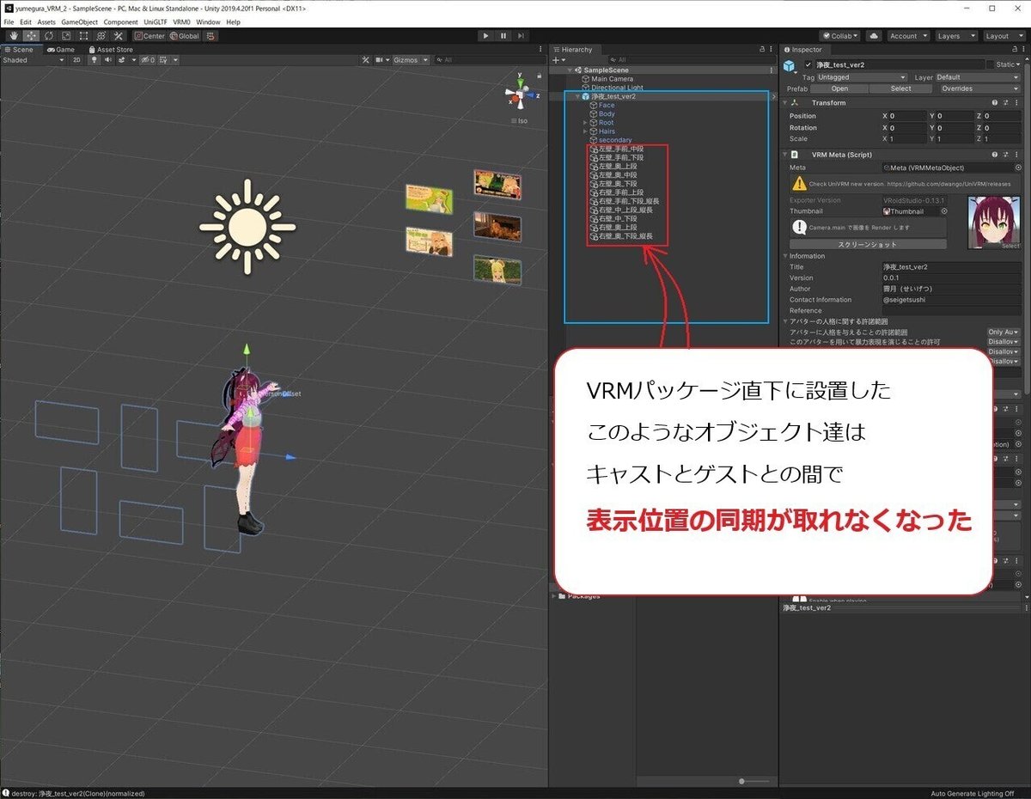This screenshot has width=1031, height=799.
Task: Select the Scale tool
Action: coord(65,35)
